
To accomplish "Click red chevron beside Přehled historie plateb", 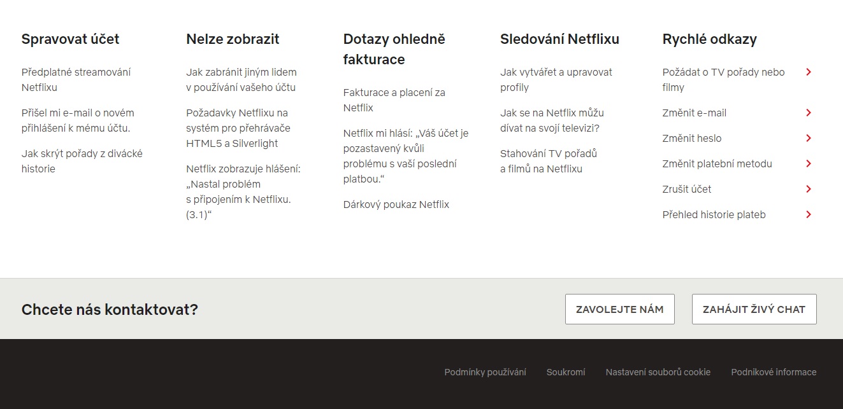I will (x=809, y=214).
